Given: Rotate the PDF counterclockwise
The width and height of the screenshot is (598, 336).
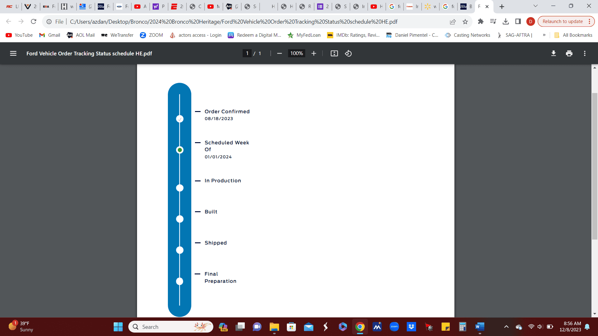Looking at the screenshot, I should [348, 54].
